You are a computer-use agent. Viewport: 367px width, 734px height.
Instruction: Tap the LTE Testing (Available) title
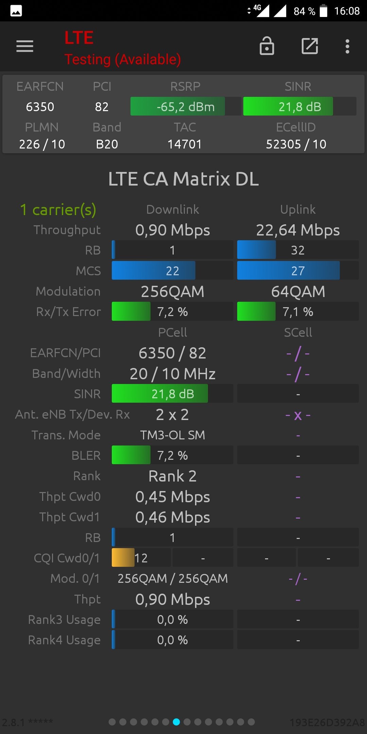(123, 48)
